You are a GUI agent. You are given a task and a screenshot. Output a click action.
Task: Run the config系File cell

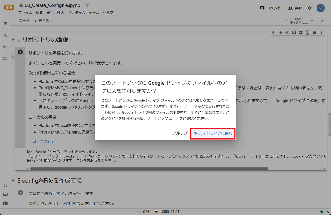pos(20,193)
